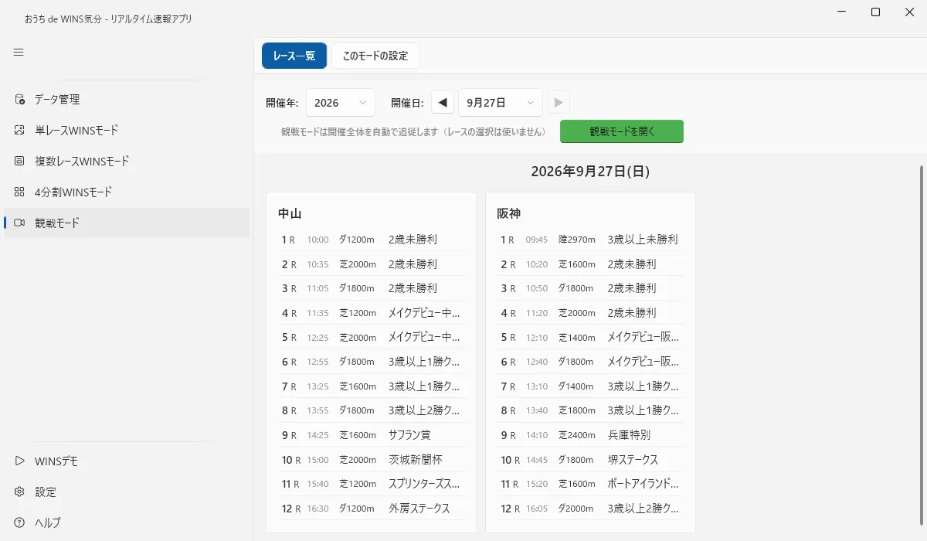Go to the next race day arrow
The height and width of the screenshot is (541, 927).
point(559,102)
